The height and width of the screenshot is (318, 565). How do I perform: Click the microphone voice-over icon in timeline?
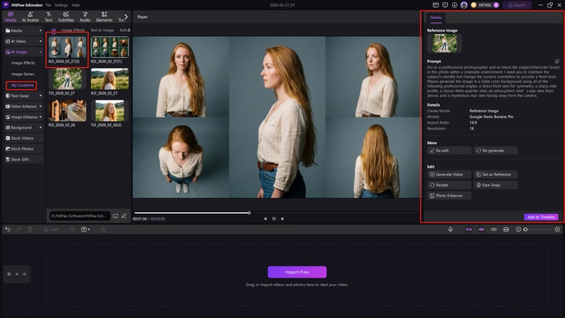[x=451, y=229]
